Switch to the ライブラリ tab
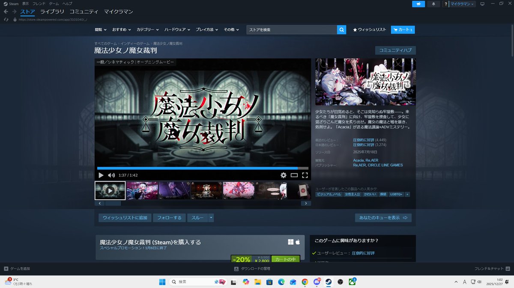Screen dimensions: 514x288 pyautogui.click(x=52, y=12)
